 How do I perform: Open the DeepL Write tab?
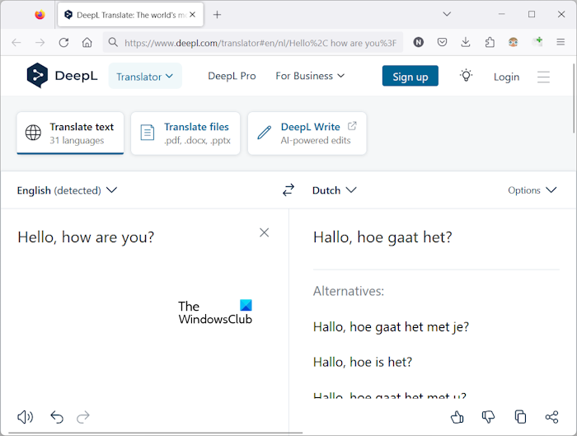coord(307,134)
